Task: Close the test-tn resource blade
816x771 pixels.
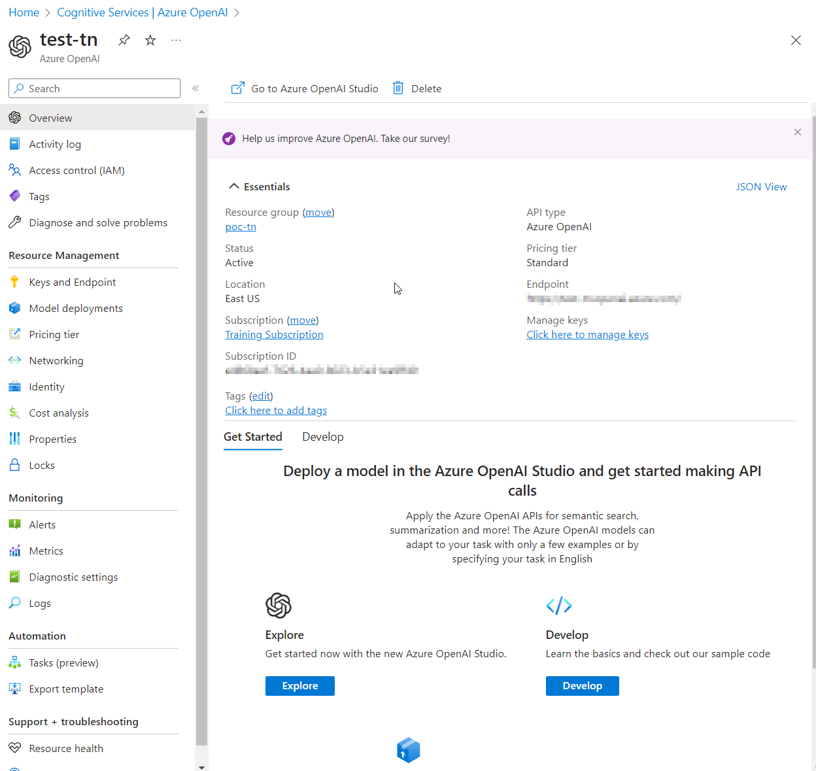Action: click(x=796, y=41)
